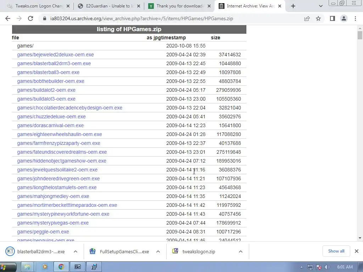This screenshot has width=363, height=272.
Task: Click the page scrollbar up arrow
Action: (360, 28)
